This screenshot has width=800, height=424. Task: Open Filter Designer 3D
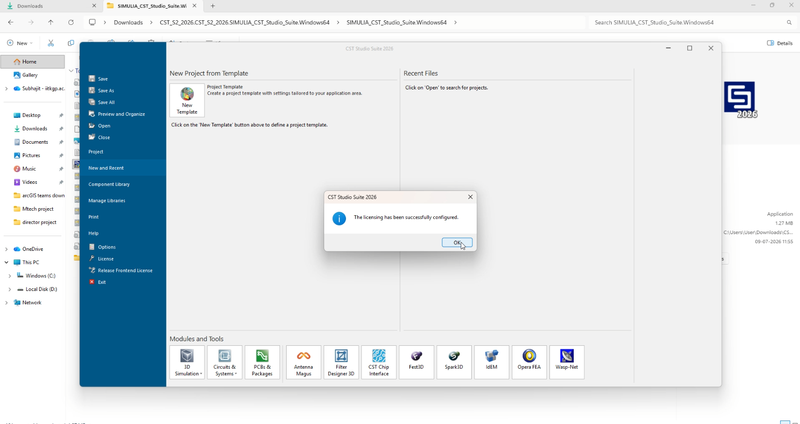pyautogui.click(x=341, y=362)
